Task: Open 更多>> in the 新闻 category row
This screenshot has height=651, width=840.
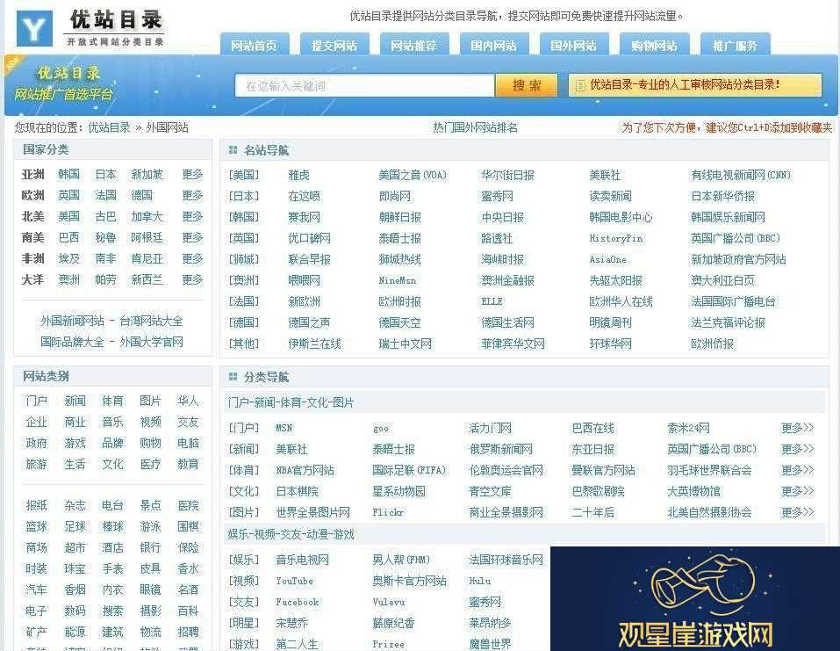Action: [797, 449]
